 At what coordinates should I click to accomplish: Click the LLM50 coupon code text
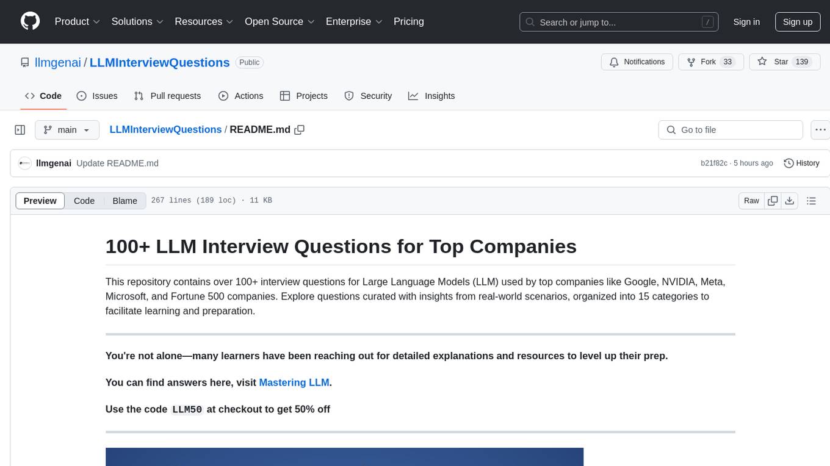[x=187, y=409]
